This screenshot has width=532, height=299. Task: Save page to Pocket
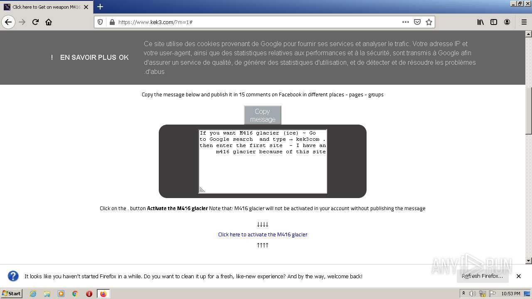click(417, 22)
